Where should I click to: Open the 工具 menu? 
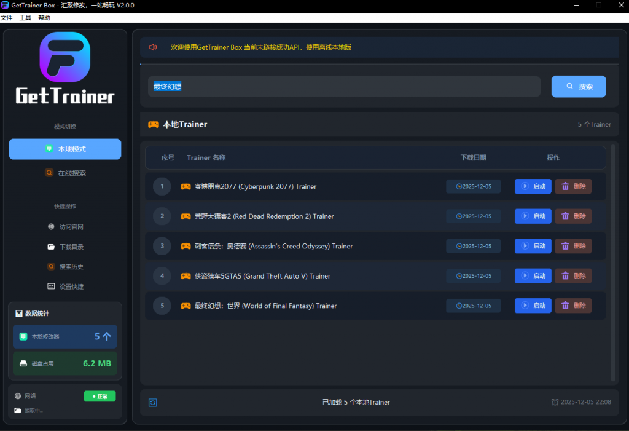point(25,18)
